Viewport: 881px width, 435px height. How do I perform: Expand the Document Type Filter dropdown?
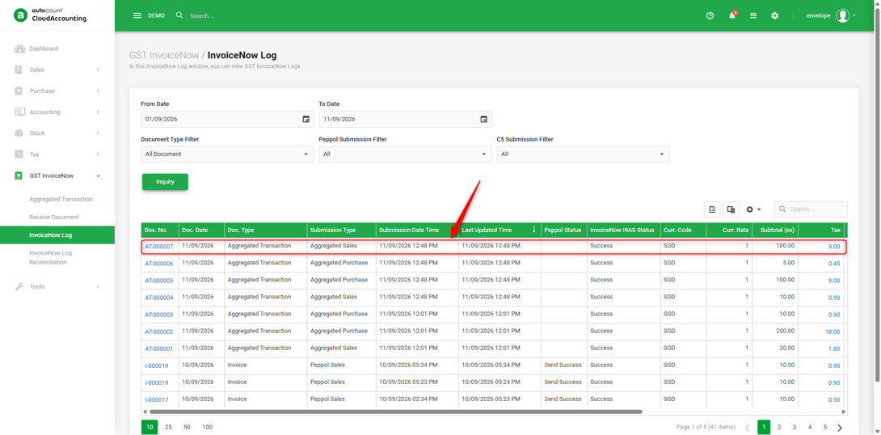227,154
